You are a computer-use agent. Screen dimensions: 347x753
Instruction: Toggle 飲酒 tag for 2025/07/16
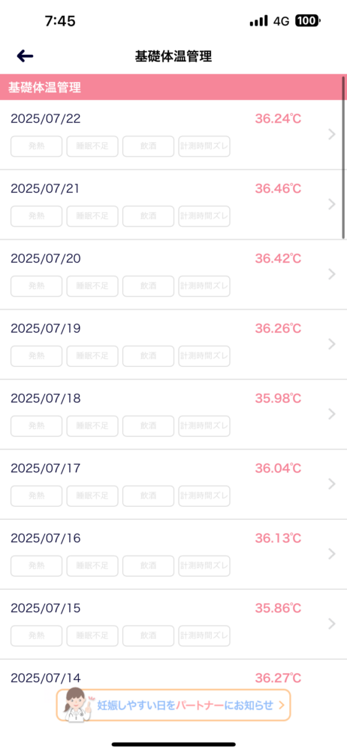149,566
